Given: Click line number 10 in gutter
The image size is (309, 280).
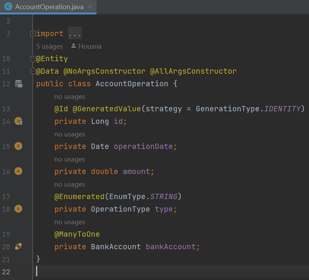Looking at the screenshot, I should pyautogui.click(x=6, y=59).
